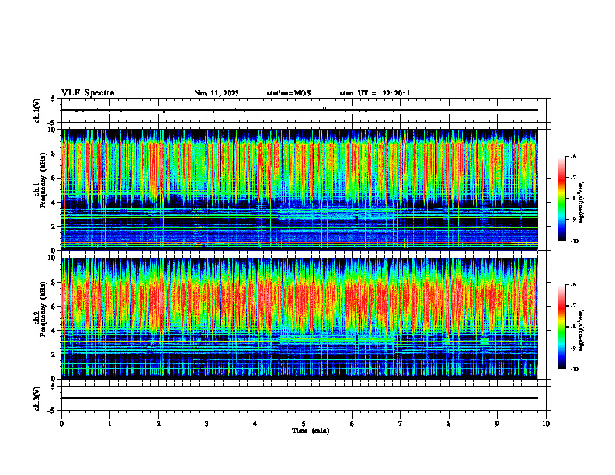Click the ch.1 spectrogram color bar
The height and width of the screenshot is (475, 615).
pos(561,199)
